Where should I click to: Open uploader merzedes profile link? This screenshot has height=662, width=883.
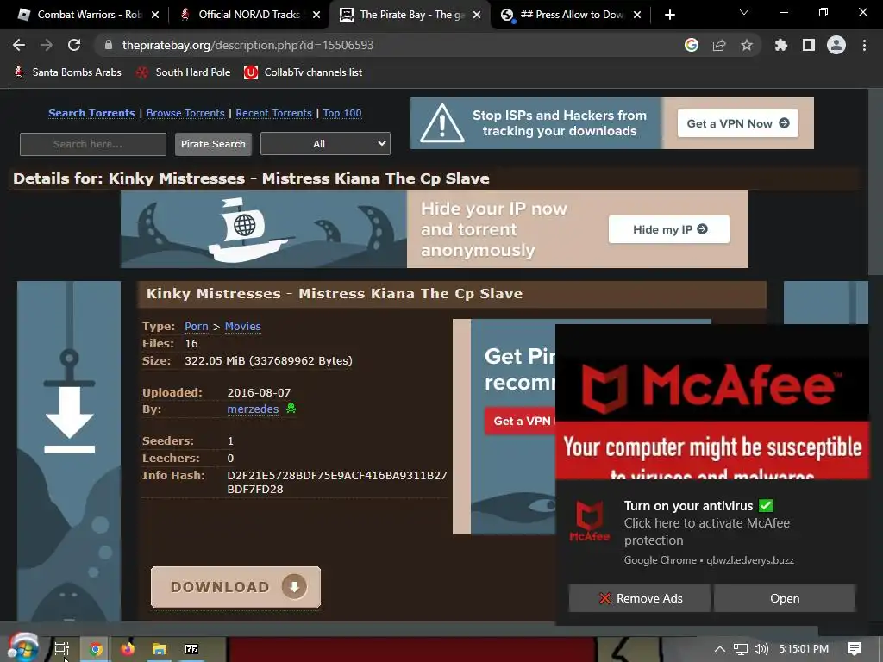253,409
